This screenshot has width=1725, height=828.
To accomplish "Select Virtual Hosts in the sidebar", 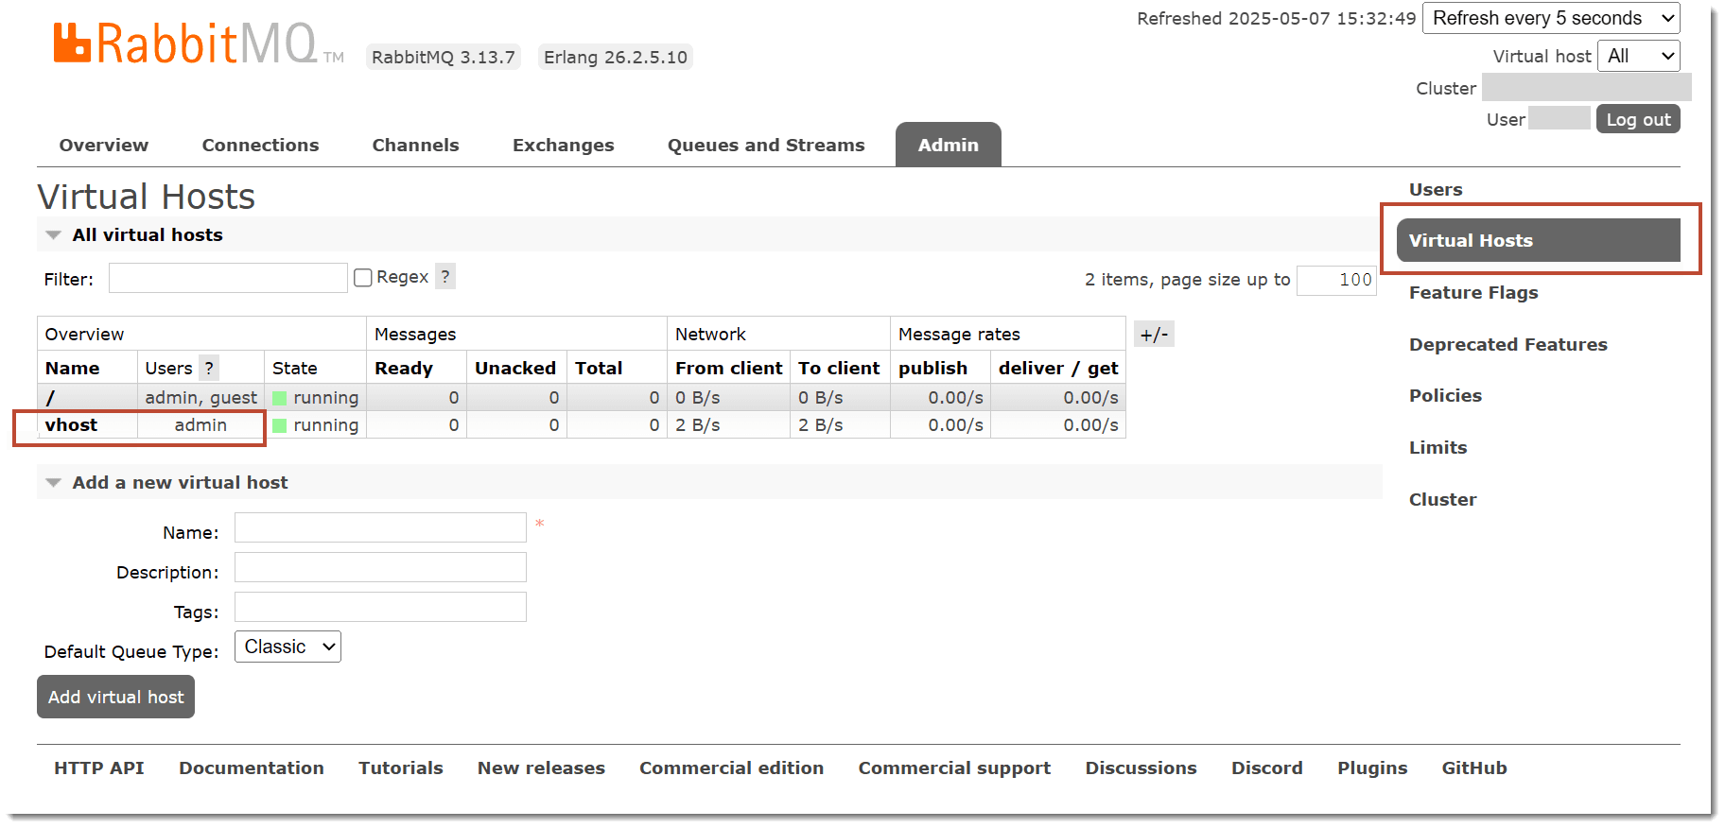I will pyautogui.click(x=1538, y=240).
